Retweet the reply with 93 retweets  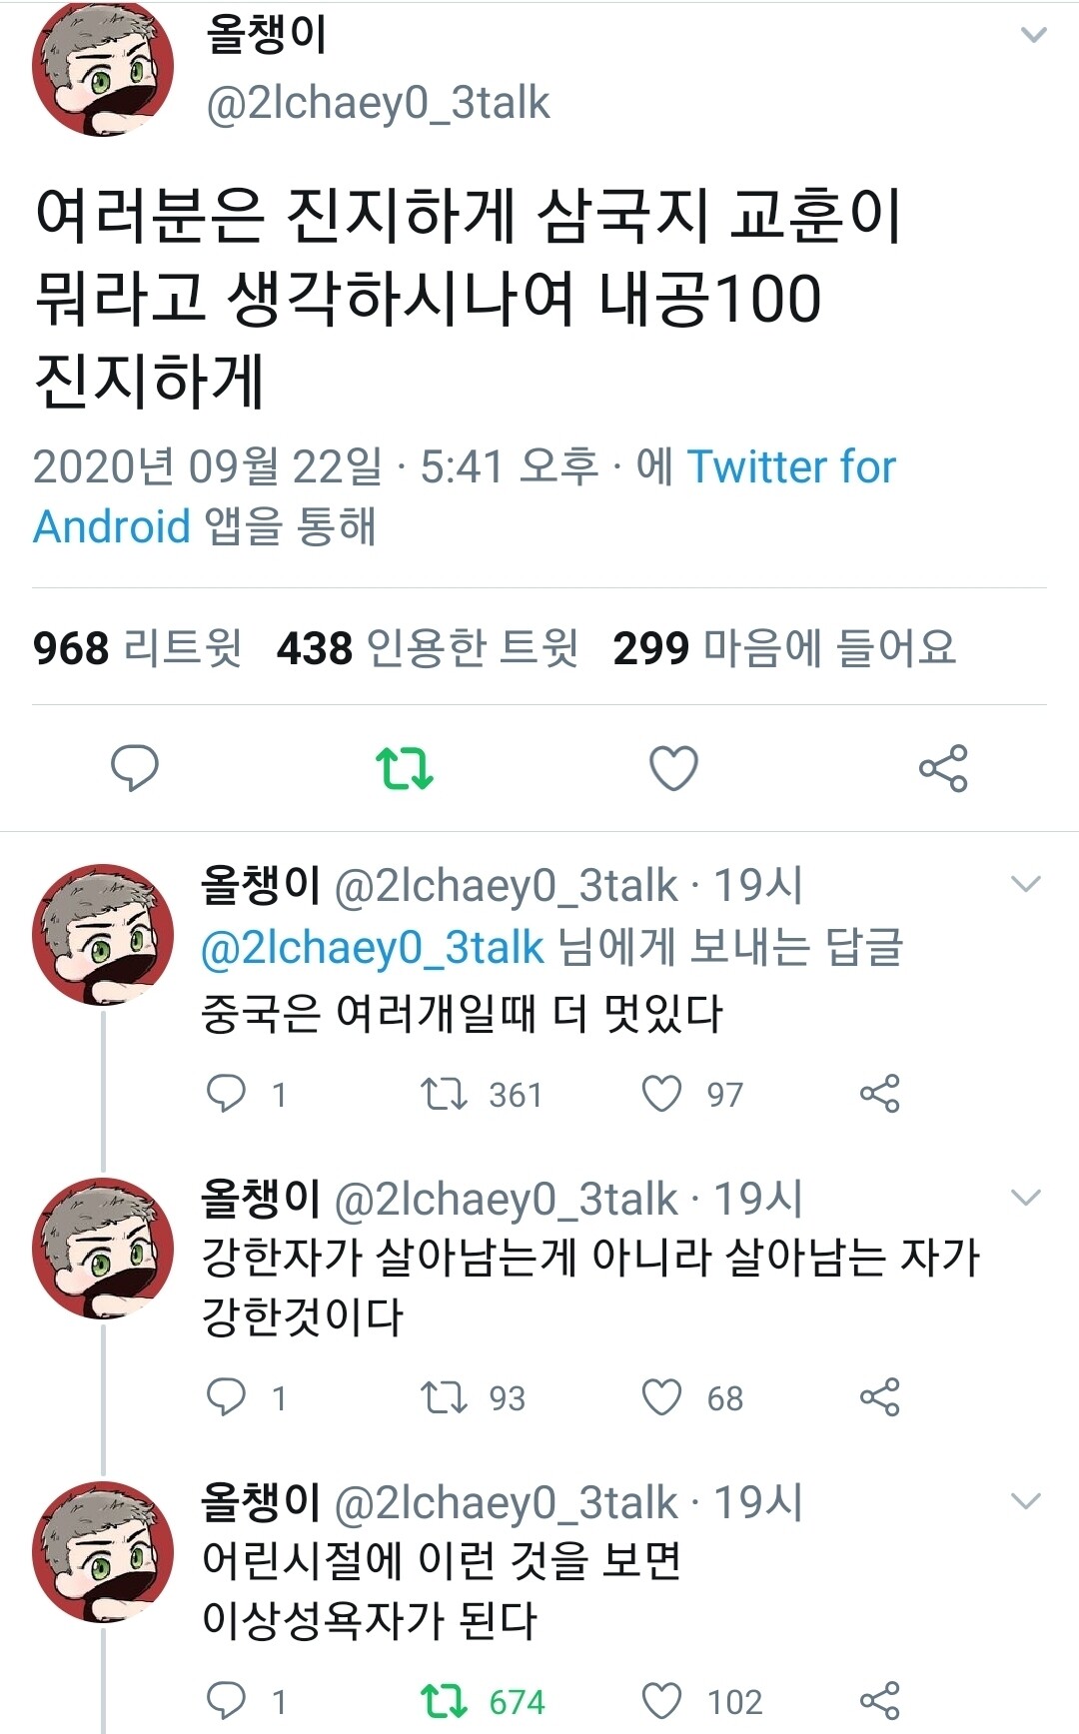(444, 1397)
